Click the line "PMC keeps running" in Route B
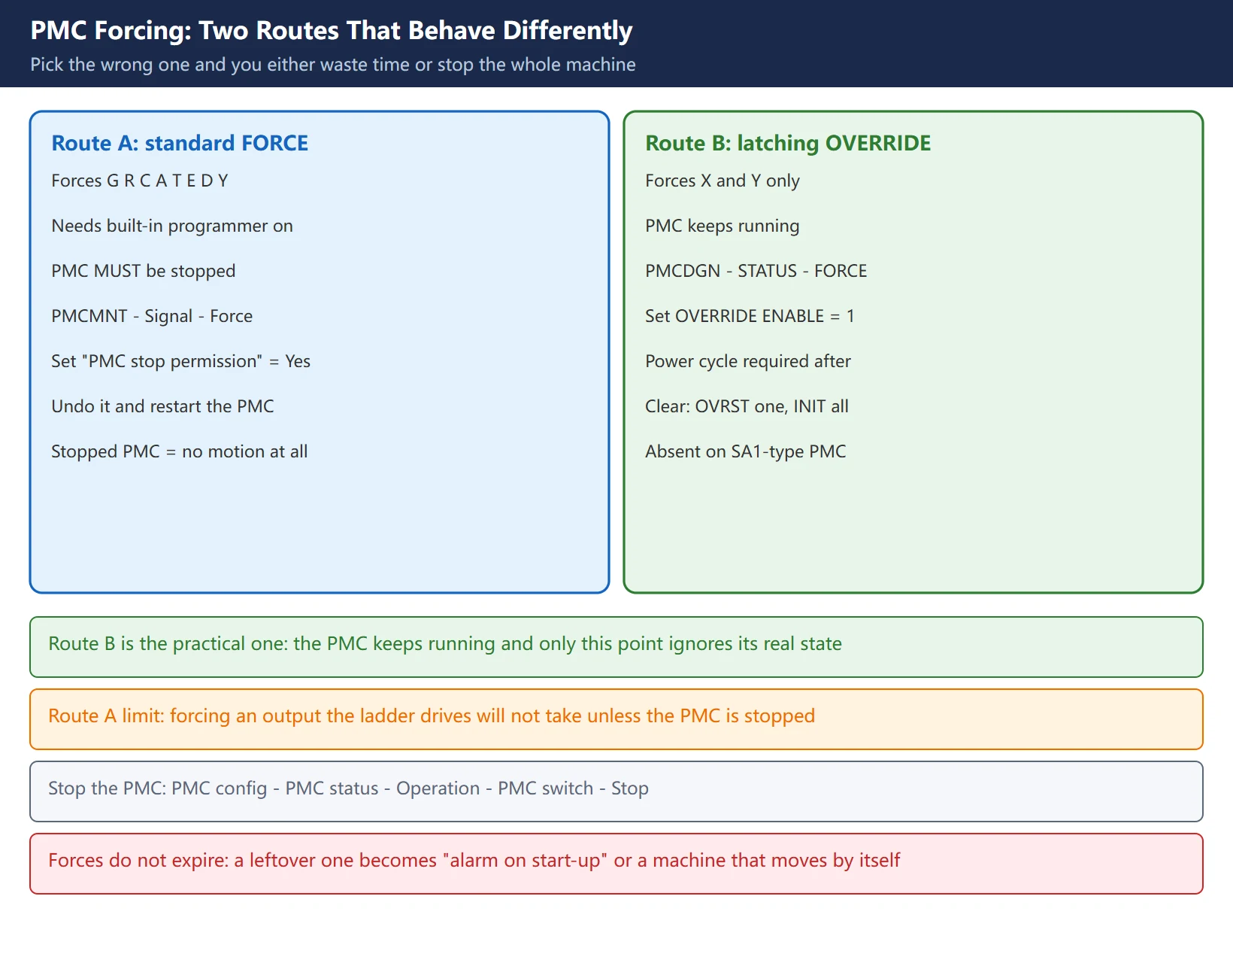The width and height of the screenshot is (1233, 963). point(723,226)
